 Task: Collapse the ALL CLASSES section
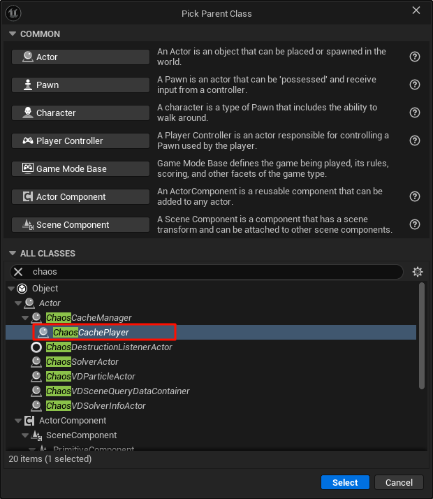click(13, 253)
